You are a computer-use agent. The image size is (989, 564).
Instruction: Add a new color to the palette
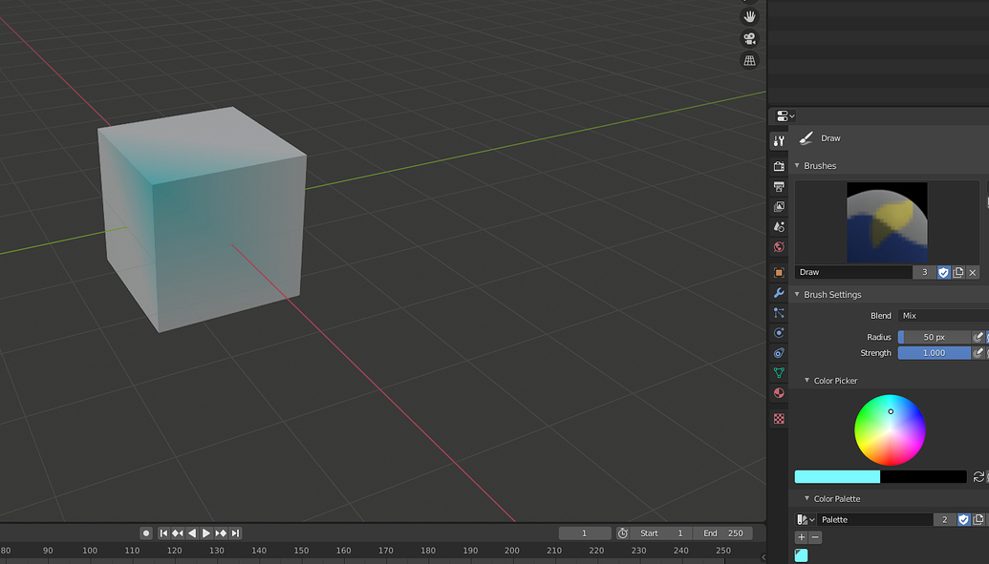pos(799,537)
